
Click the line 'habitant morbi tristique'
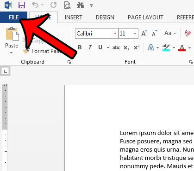pos(157,158)
